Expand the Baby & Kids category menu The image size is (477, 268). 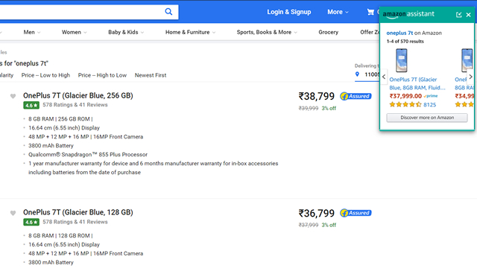[126, 32]
